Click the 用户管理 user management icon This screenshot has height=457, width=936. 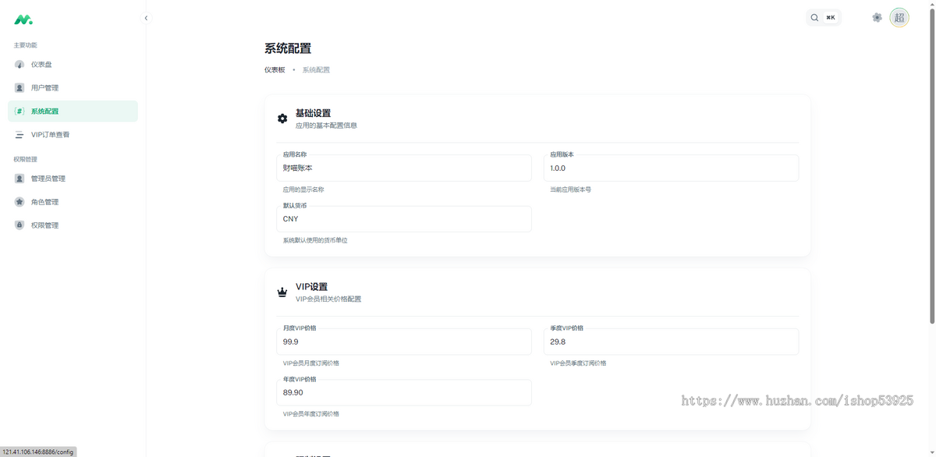pyautogui.click(x=19, y=87)
